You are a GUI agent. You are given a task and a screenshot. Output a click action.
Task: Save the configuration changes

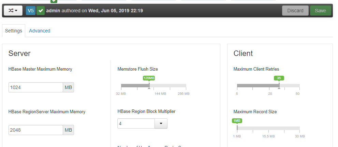tap(320, 11)
